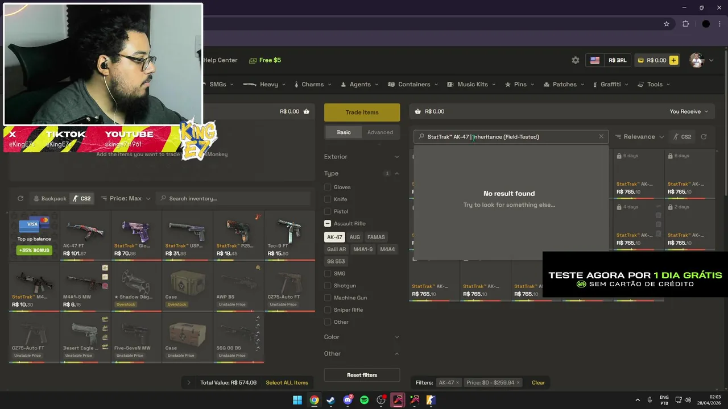Check the Knife type checkbox
This screenshot has height=409, width=728.
point(328,199)
